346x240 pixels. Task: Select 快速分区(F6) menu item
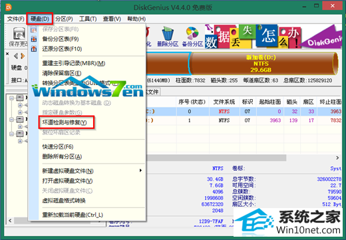[58, 147]
